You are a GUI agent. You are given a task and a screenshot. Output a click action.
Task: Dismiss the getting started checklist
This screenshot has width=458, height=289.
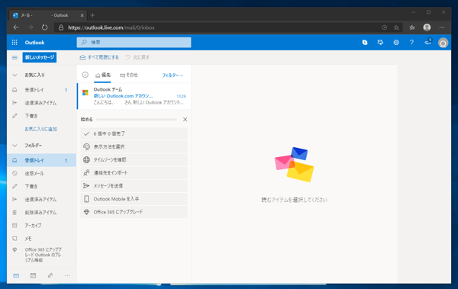[185, 120]
